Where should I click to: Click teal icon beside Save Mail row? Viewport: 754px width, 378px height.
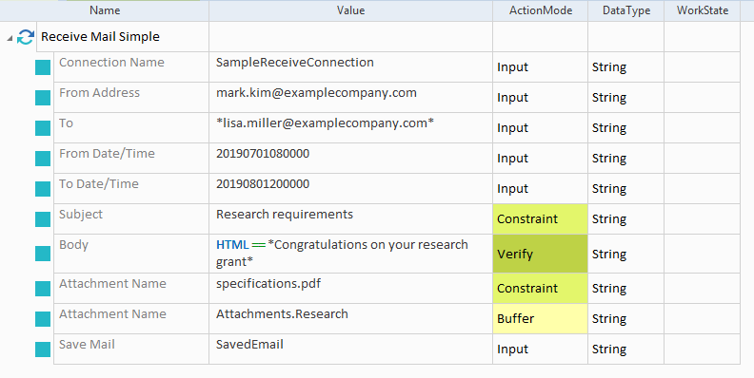pos(43,350)
